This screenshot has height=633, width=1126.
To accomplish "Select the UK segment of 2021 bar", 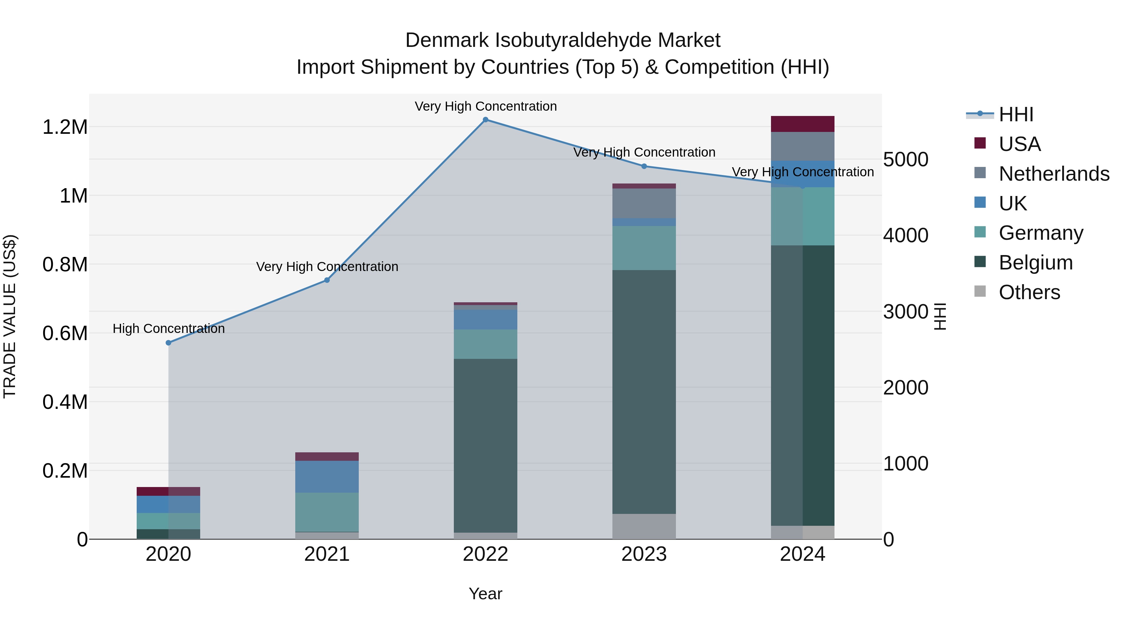I will [x=327, y=477].
